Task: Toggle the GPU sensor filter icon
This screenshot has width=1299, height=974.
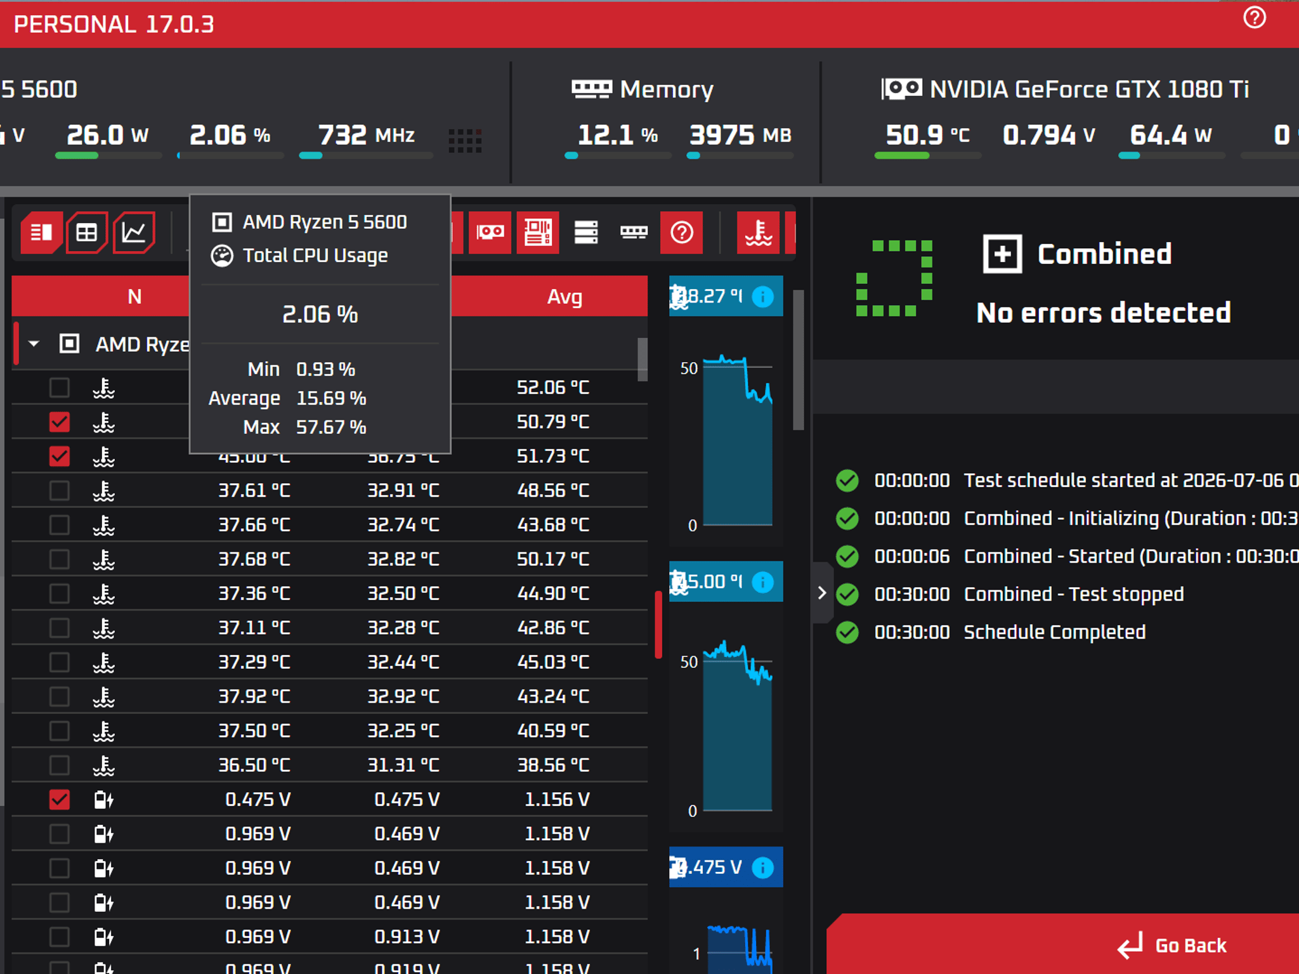Action: 490,233
